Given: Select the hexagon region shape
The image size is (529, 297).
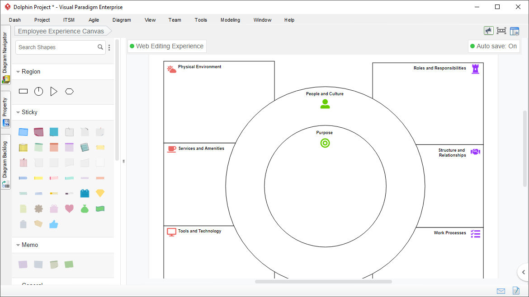Looking at the screenshot, I should [70, 91].
